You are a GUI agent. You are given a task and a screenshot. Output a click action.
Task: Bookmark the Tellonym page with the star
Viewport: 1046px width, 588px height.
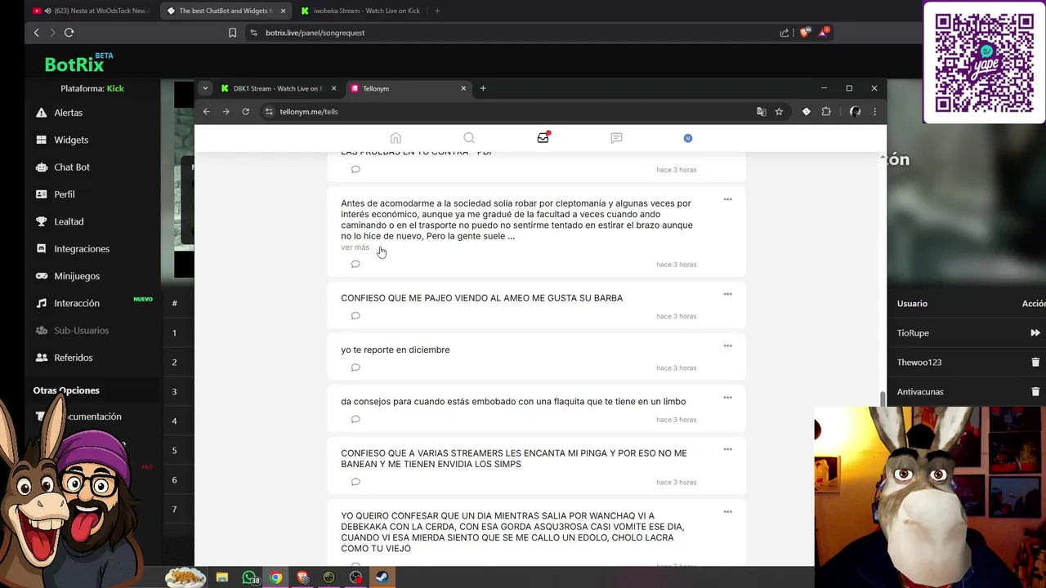tap(779, 112)
